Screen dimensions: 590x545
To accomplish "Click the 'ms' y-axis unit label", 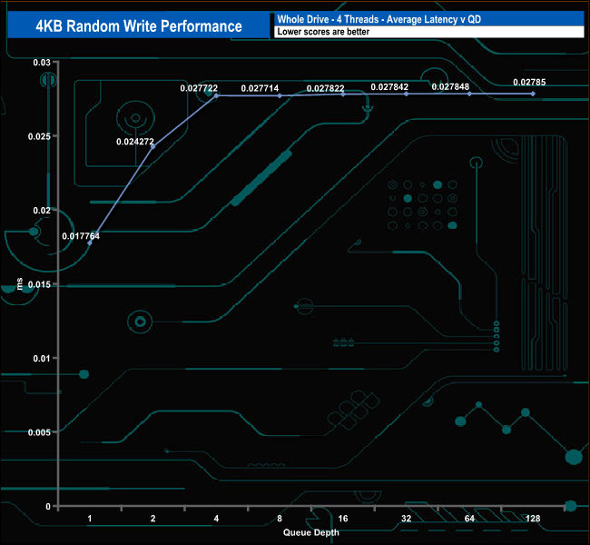I will pos(20,283).
